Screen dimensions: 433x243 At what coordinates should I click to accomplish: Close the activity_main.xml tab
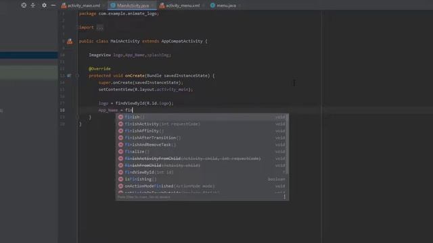(104, 5)
